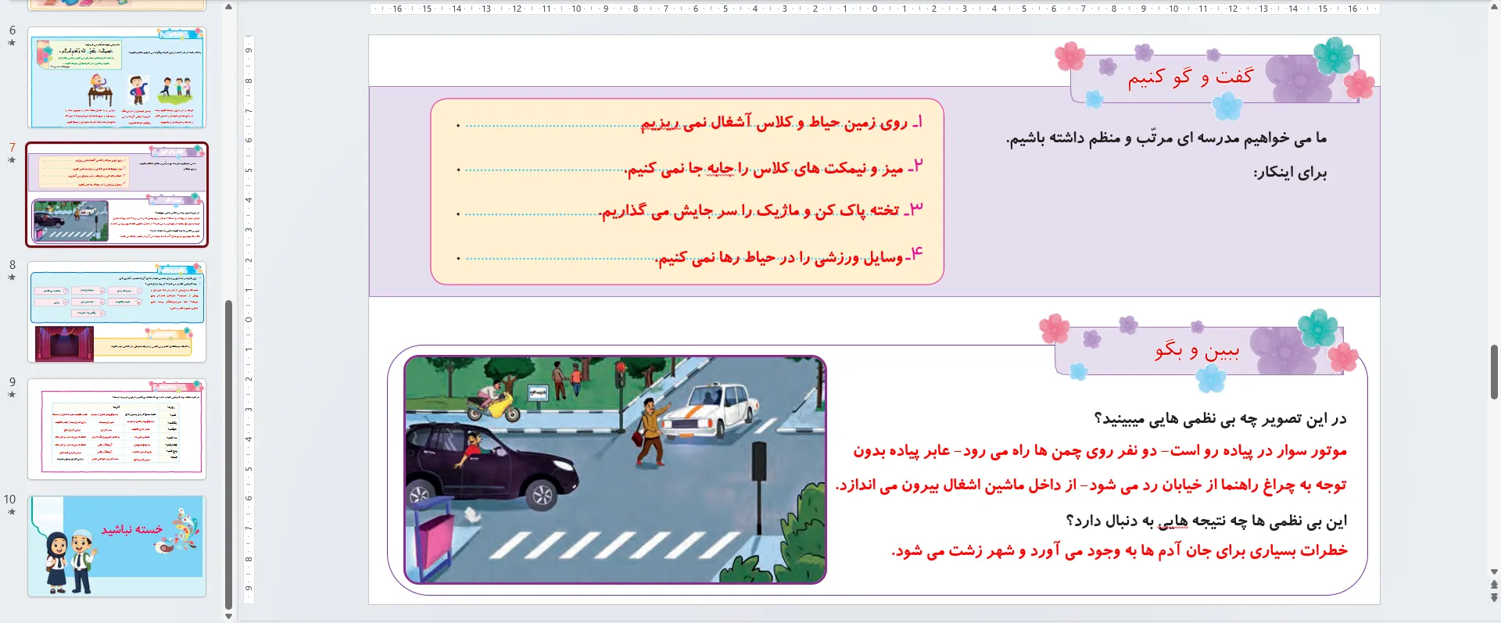
Task: Click red line starting 'توجه به چراغ راهنما'
Action: pyautogui.click(x=1091, y=485)
